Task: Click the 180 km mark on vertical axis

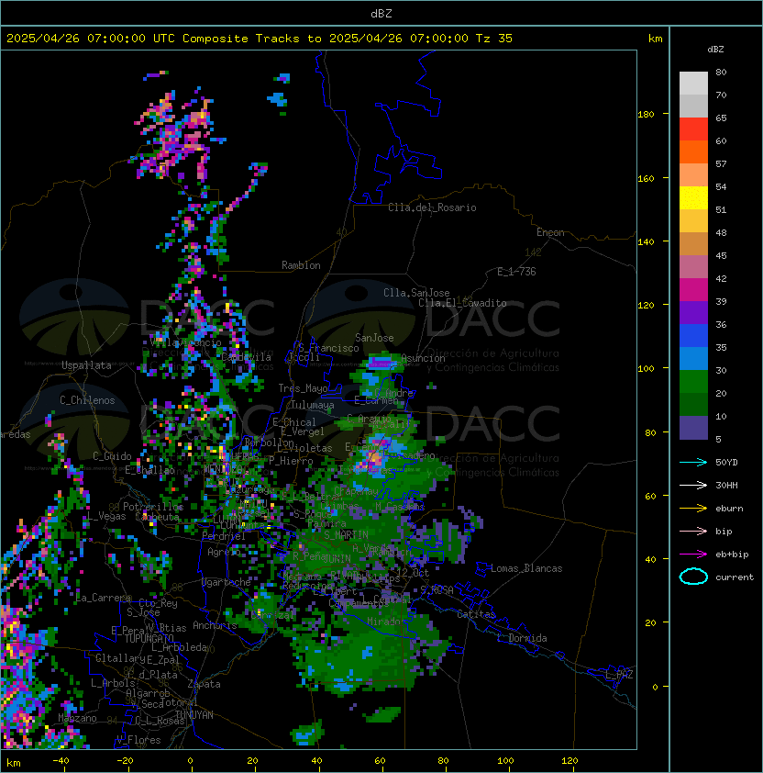Action: [646, 114]
